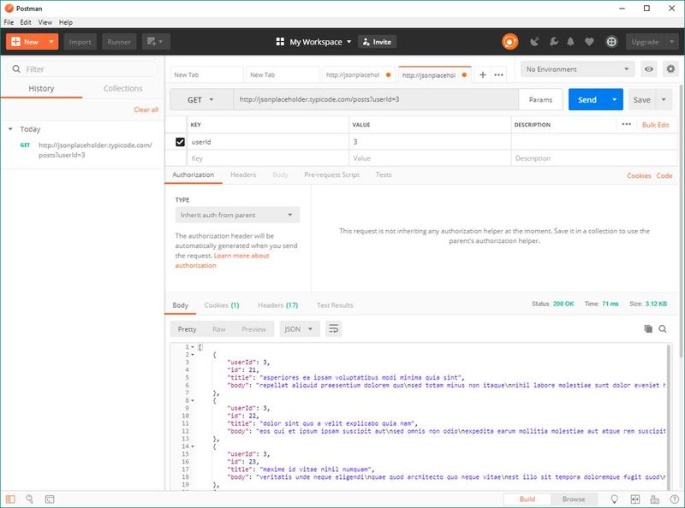Click the workspace grid icon
Viewport: 685px width, 508px height.
280,42
